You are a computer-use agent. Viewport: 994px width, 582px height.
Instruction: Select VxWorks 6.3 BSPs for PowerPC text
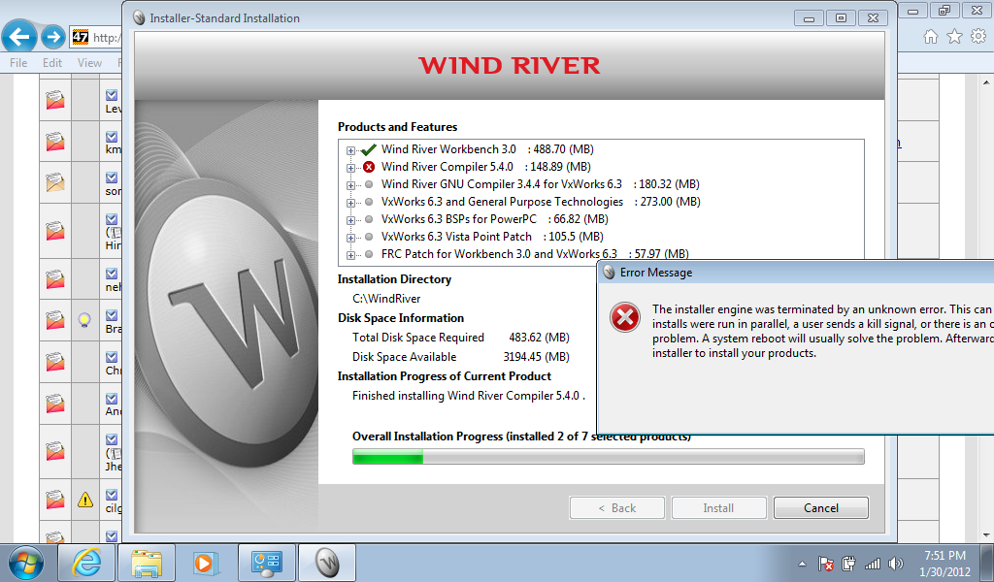tap(459, 219)
